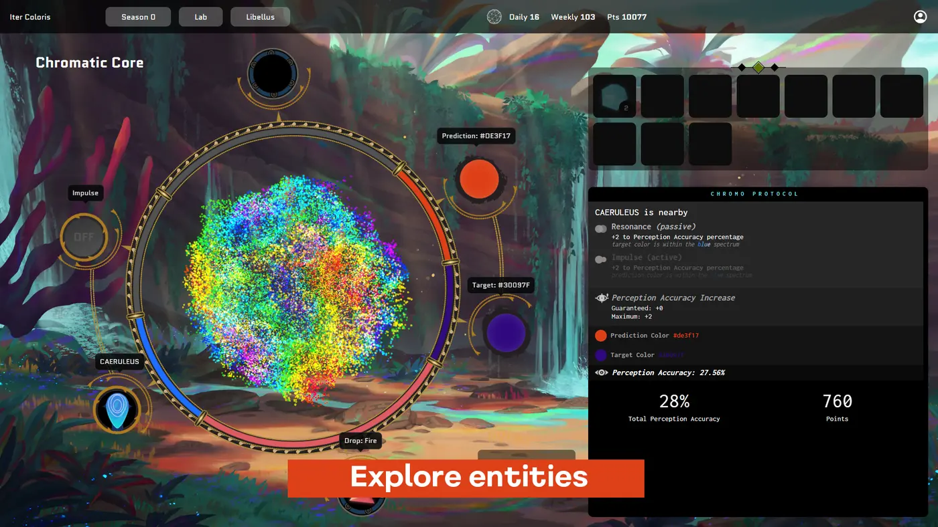
Task: Click the 'Daily 16' counter
Action: [x=524, y=17]
